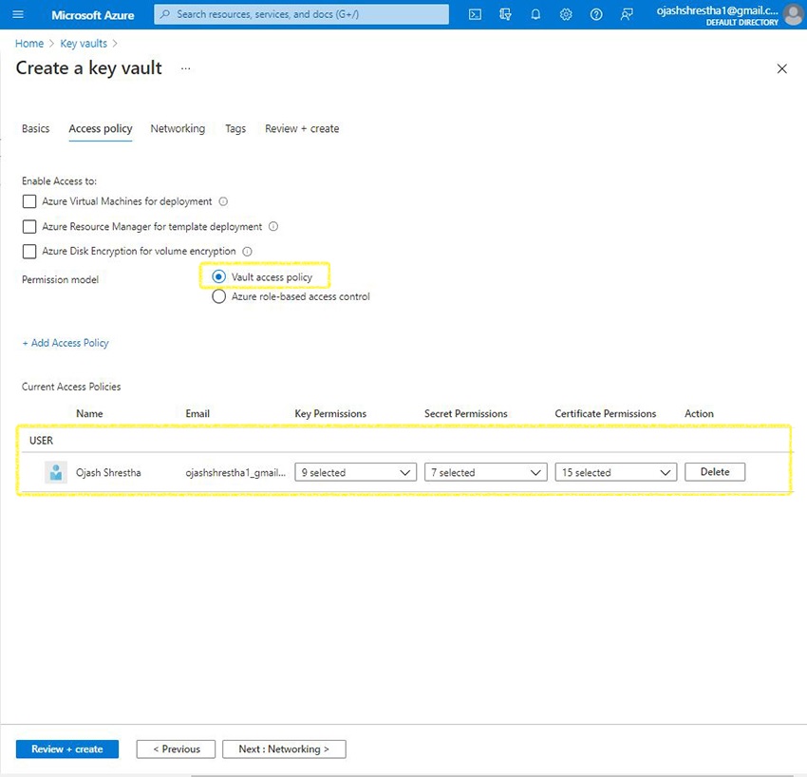Click info icon beside Azure Disk Encryption
The width and height of the screenshot is (807, 777).
(x=247, y=252)
